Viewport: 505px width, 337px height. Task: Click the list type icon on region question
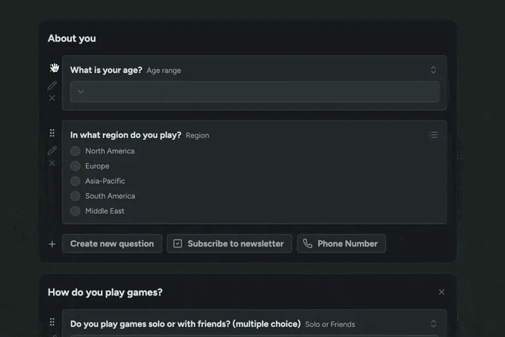tap(434, 135)
